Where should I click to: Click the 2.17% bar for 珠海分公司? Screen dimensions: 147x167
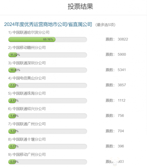[48, 101]
